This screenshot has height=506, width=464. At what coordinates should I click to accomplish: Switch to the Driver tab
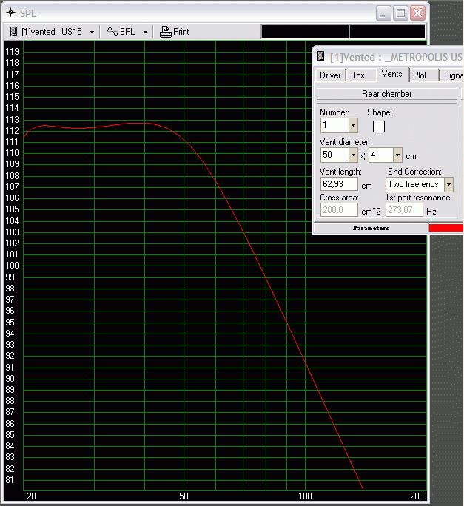coord(330,75)
